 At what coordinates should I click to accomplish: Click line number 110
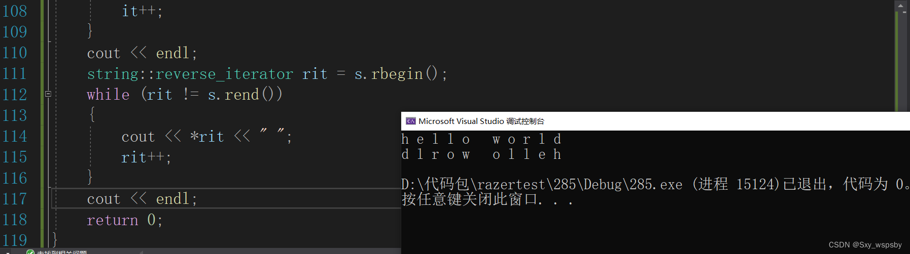(x=15, y=52)
